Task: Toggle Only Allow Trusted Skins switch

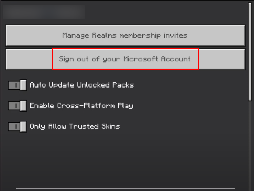Action: click(x=17, y=126)
